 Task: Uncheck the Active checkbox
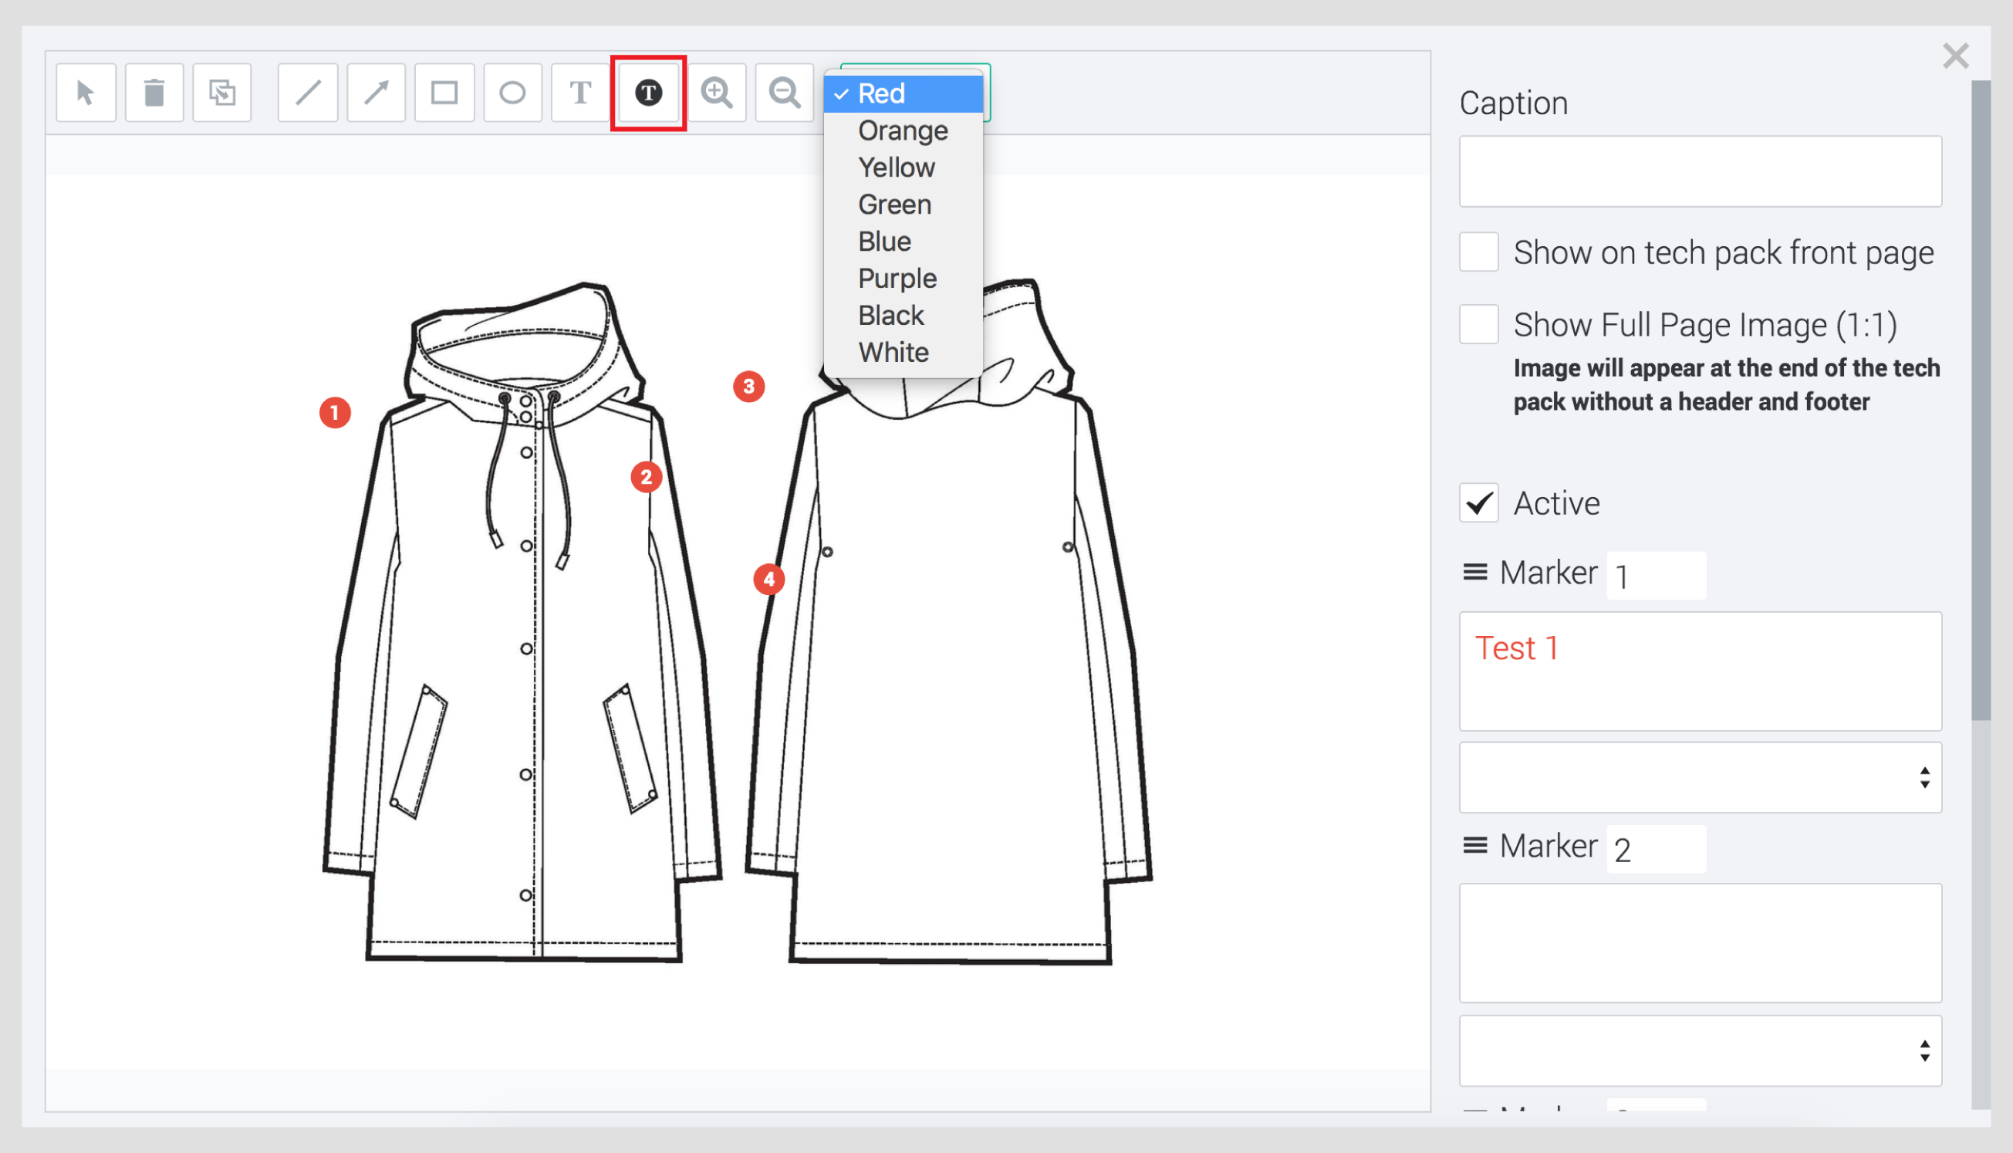1478,503
